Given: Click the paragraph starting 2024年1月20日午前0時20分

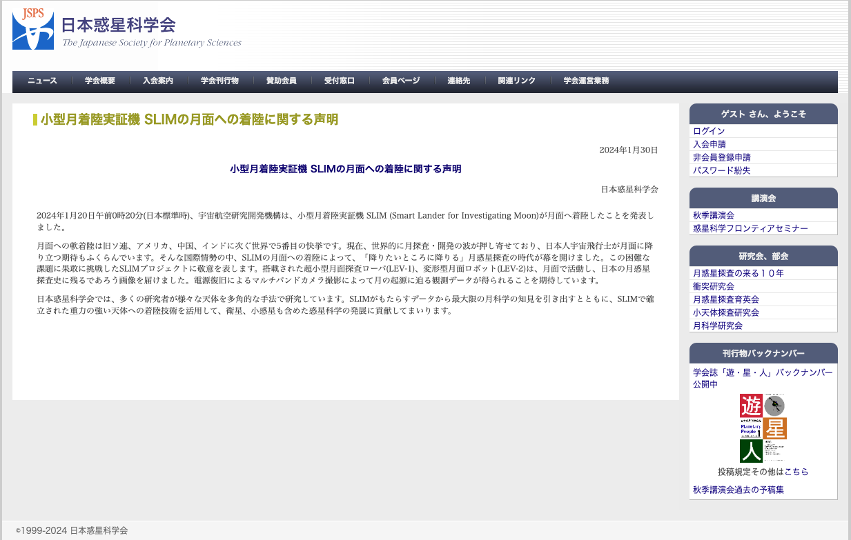Looking at the screenshot, I should click(346, 221).
